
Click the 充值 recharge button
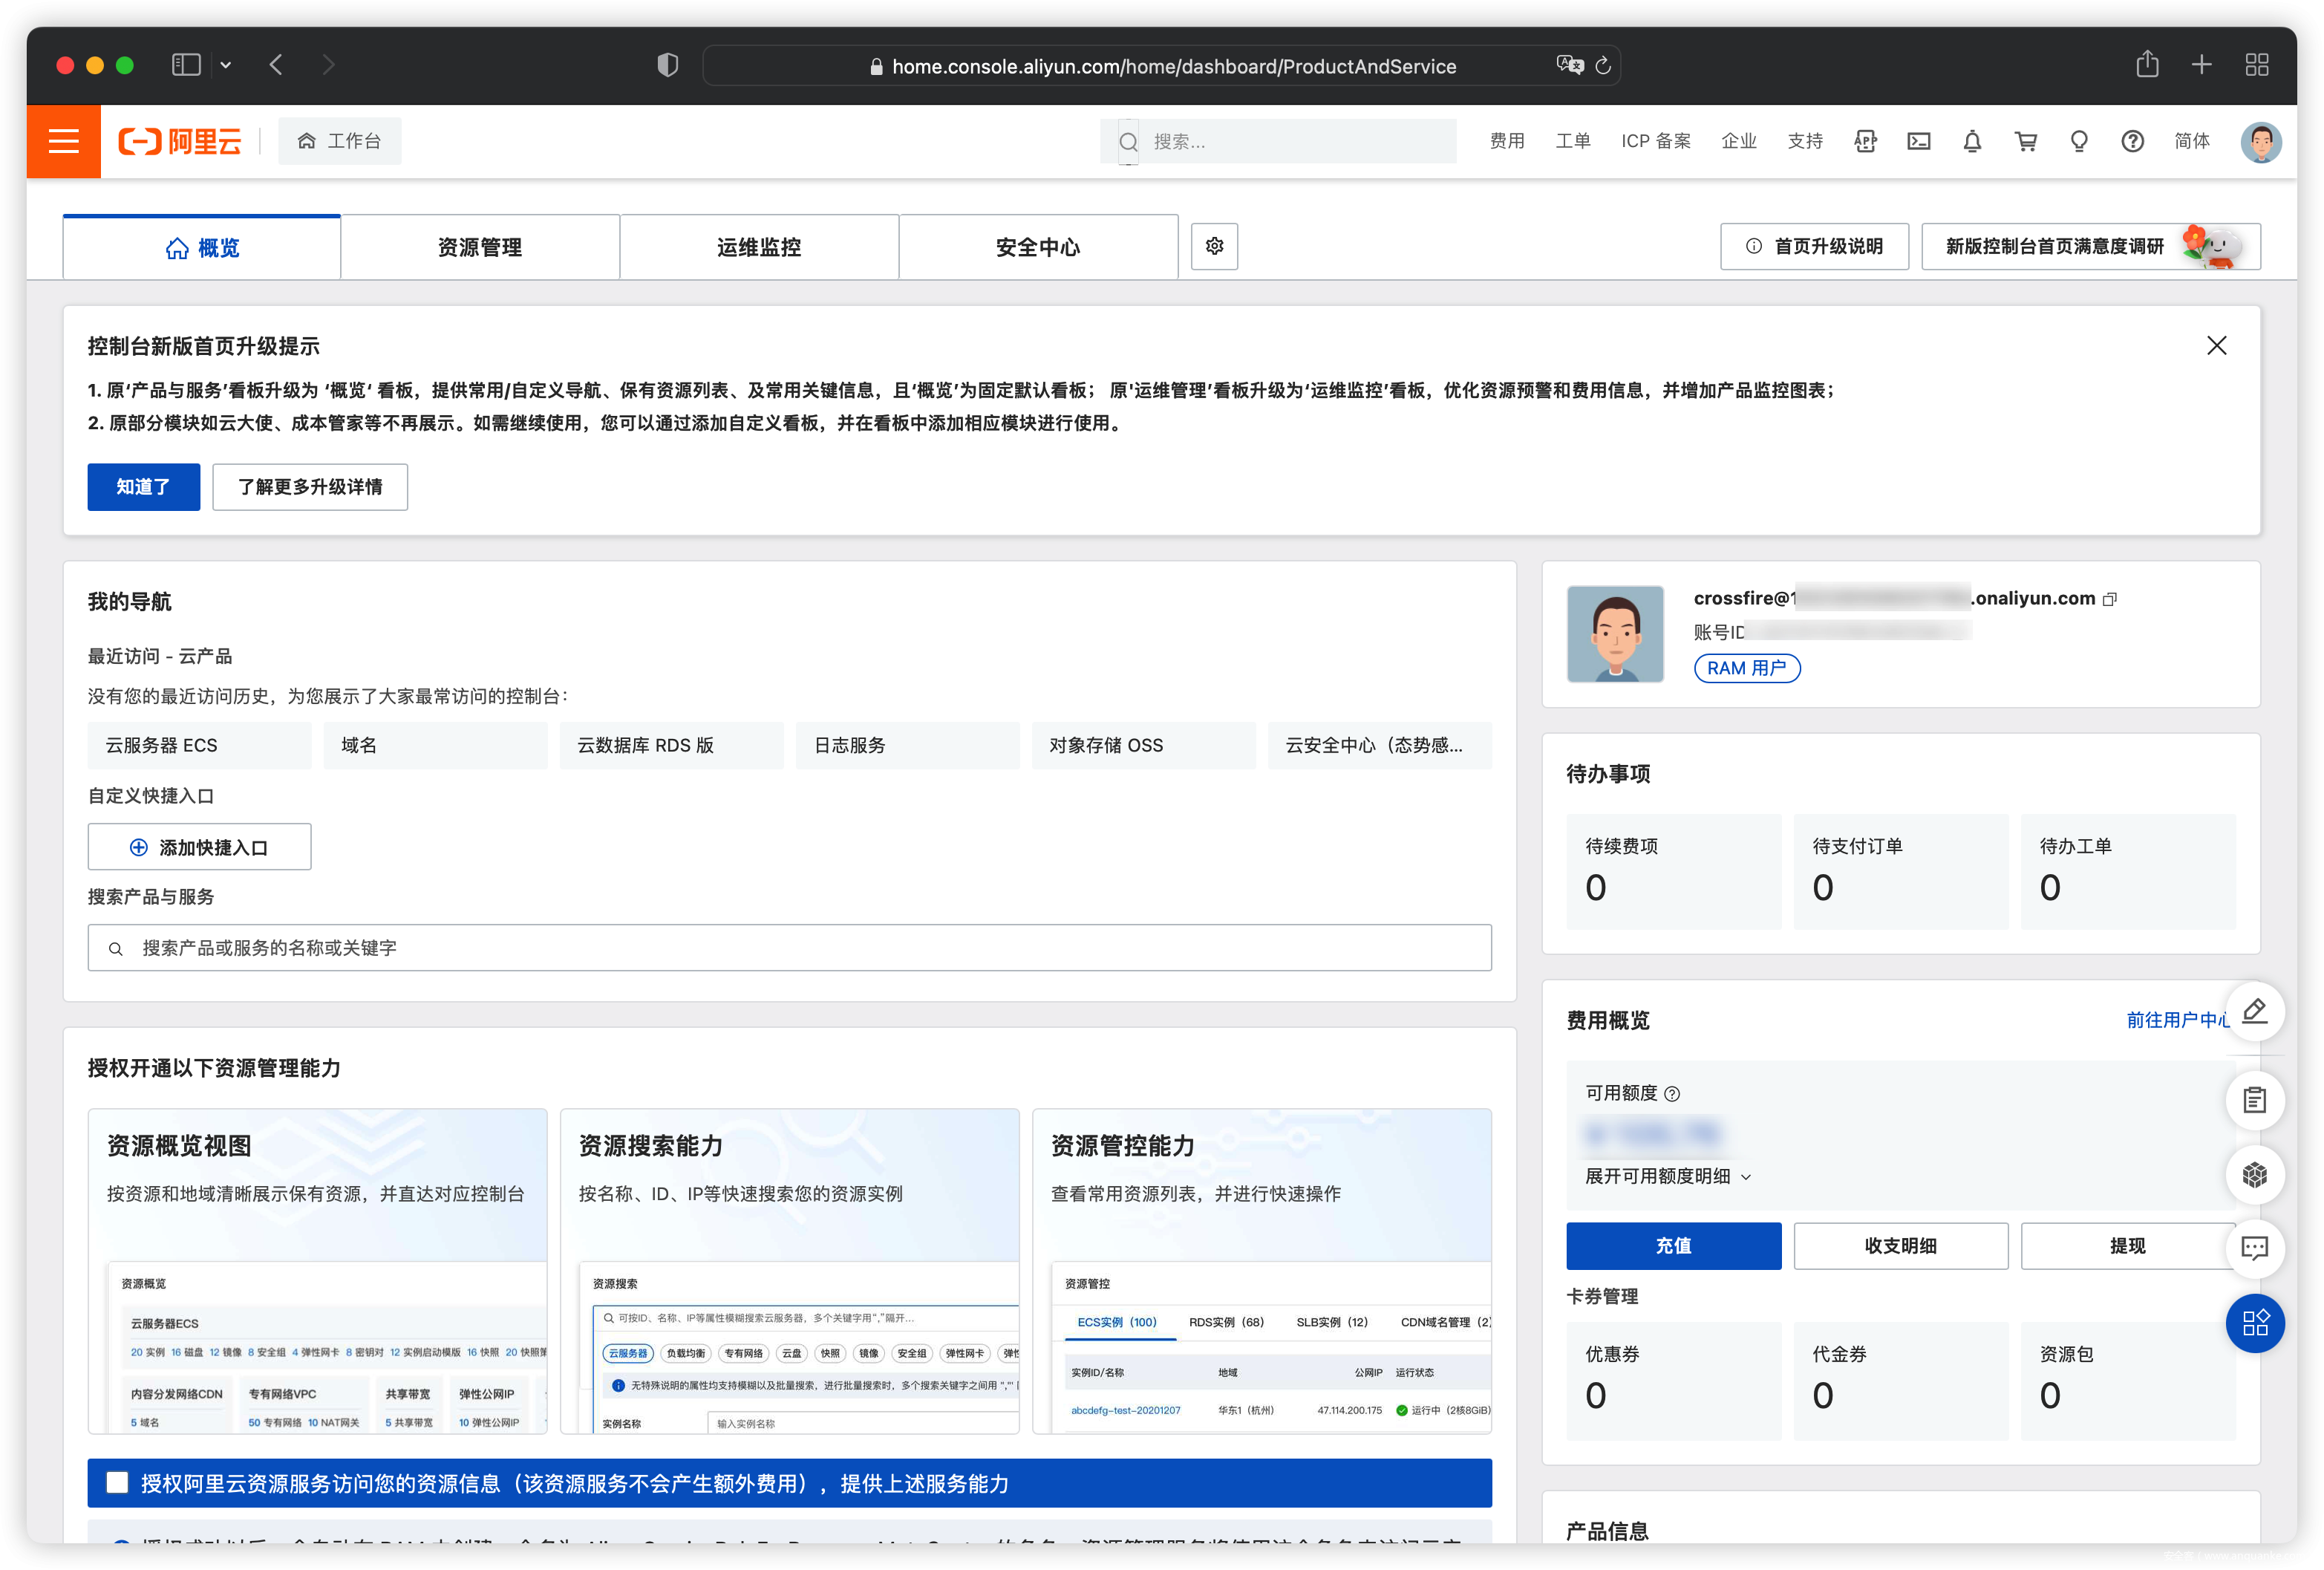pyautogui.click(x=1673, y=1246)
